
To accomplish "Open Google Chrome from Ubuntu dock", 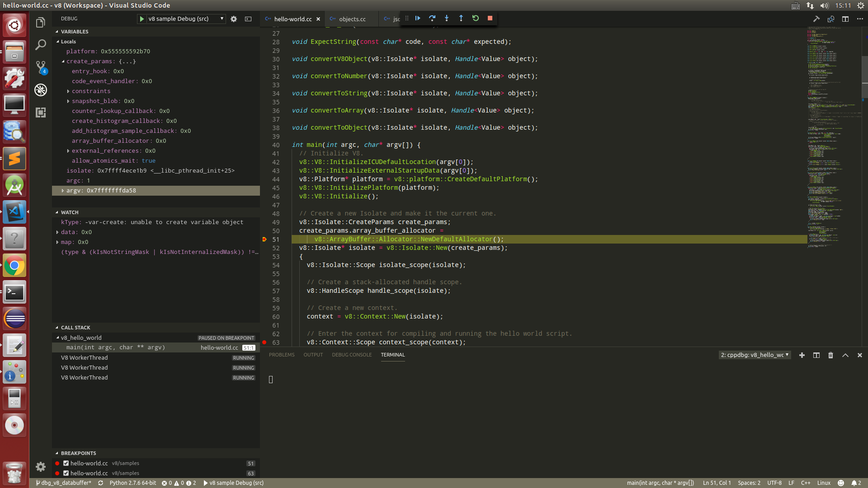I will [x=14, y=266].
